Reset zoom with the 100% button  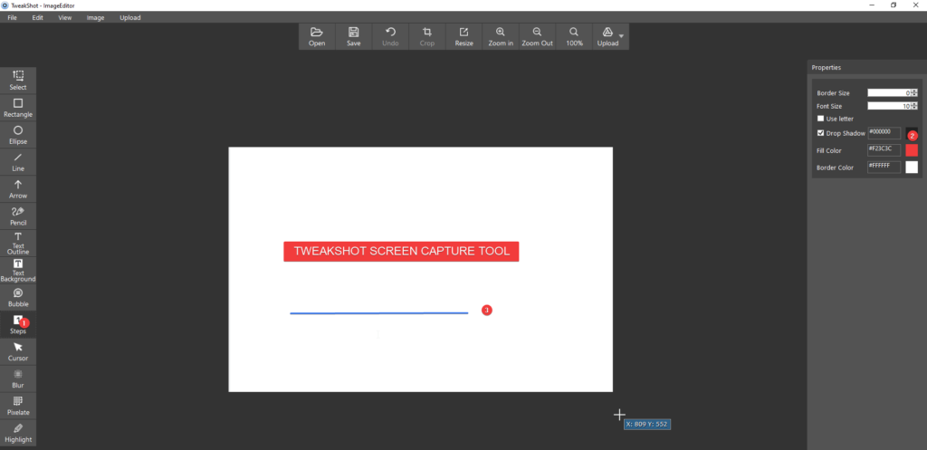click(574, 36)
